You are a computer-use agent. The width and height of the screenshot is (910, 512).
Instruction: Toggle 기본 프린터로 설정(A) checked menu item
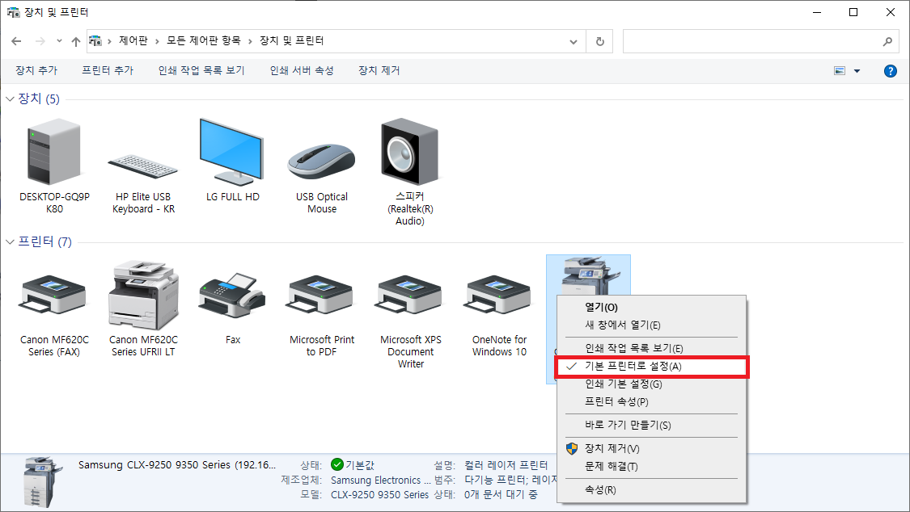point(652,367)
